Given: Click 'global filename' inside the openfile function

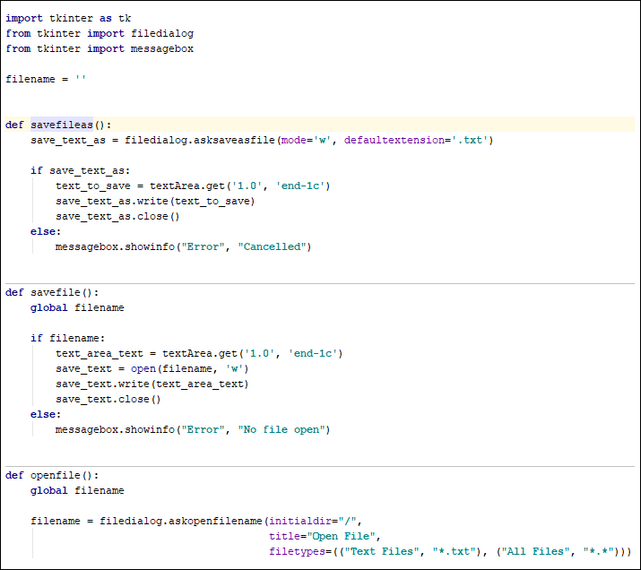Looking at the screenshot, I should [77, 491].
